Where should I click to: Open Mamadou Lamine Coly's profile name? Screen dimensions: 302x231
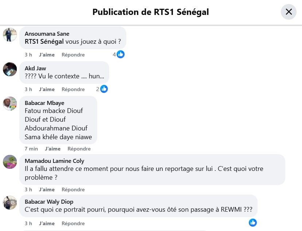(54, 161)
